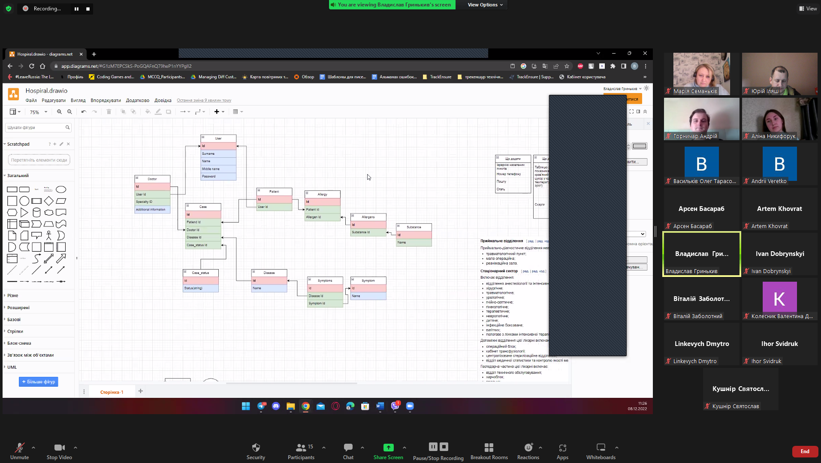Click the End meeting button

[805, 451]
